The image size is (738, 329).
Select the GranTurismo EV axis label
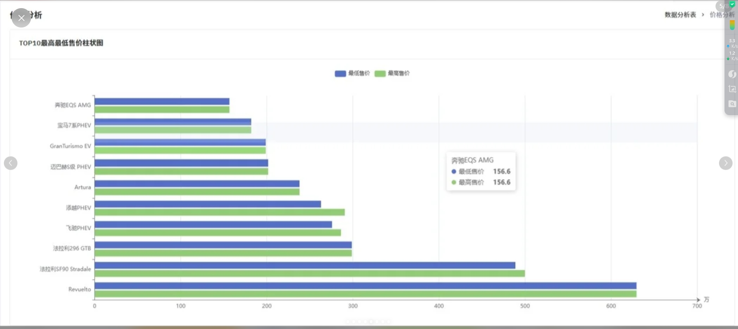[x=70, y=146]
